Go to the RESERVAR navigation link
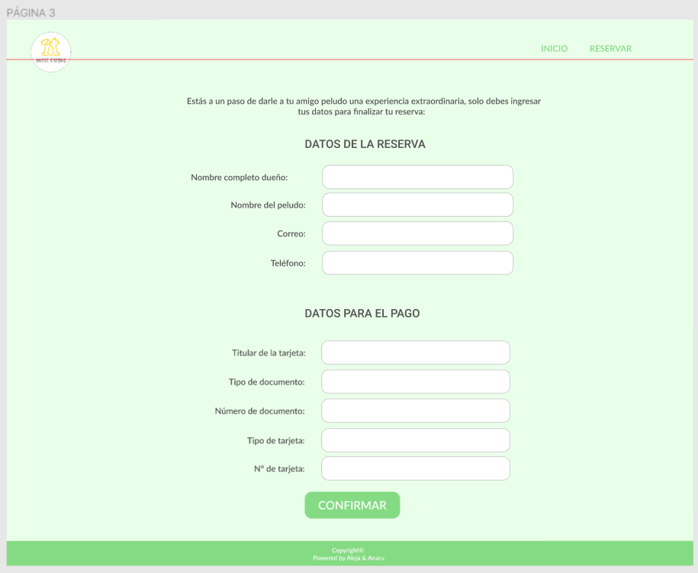Screen dimensions: 698x573 tap(610, 49)
